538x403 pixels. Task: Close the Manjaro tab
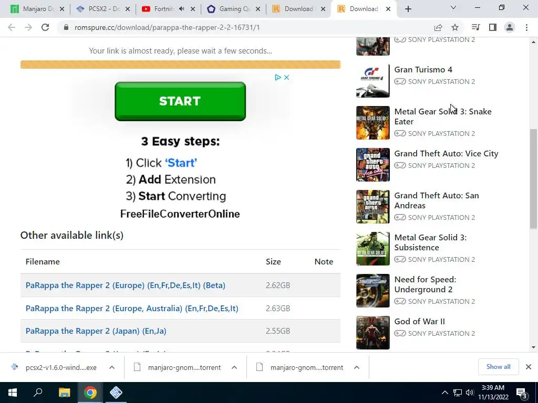62,9
